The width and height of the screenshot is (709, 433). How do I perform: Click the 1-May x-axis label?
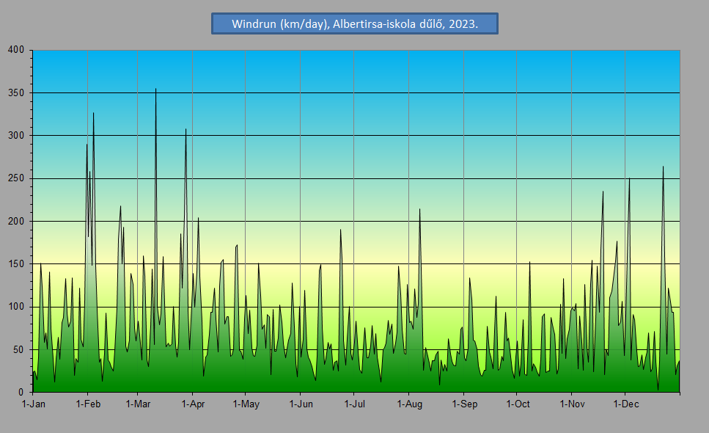pos(246,404)
